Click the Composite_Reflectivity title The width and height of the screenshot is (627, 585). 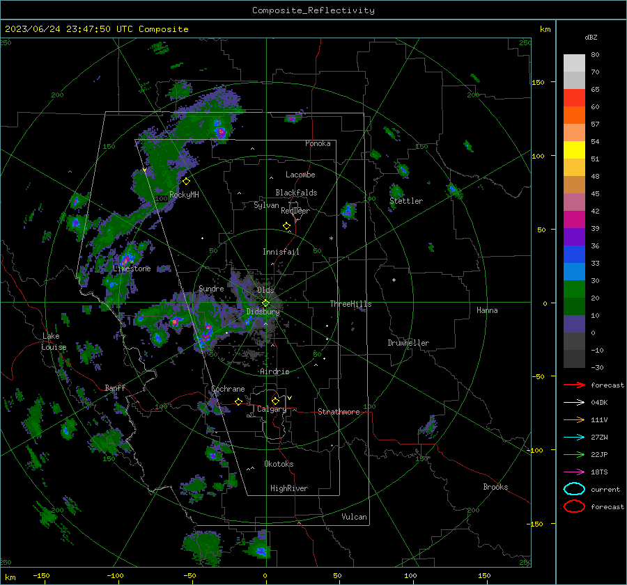pyautogui.click(x=313, y=10)
